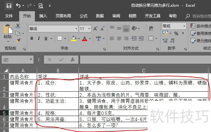Click inside the formula bar

145,60
